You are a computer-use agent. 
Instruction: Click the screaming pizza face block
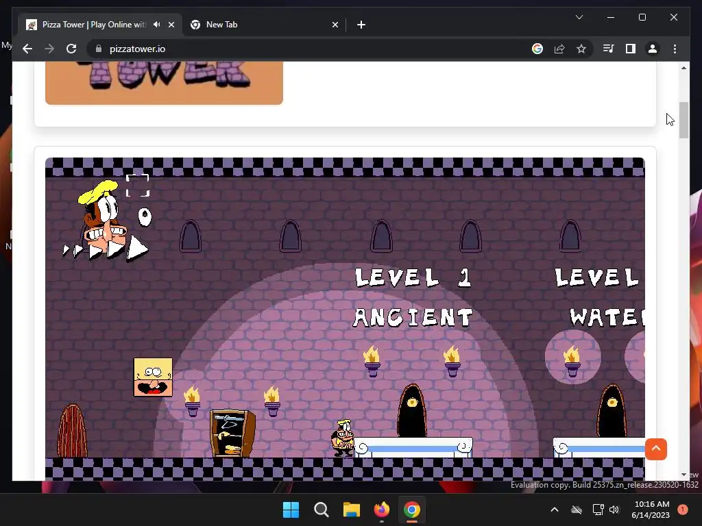point(153,377)
